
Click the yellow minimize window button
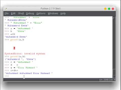click(x=105, y=9)
